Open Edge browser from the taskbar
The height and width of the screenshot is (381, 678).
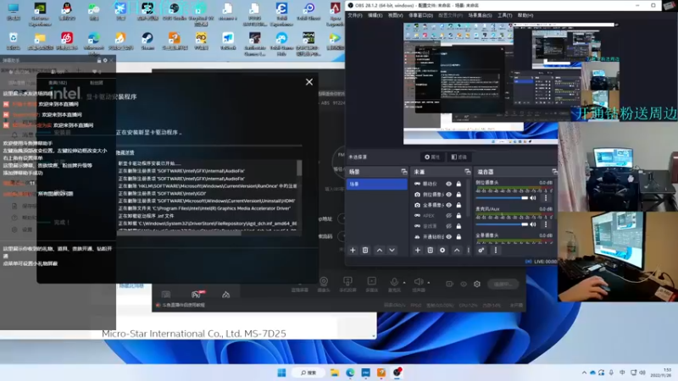click(350, 373)
